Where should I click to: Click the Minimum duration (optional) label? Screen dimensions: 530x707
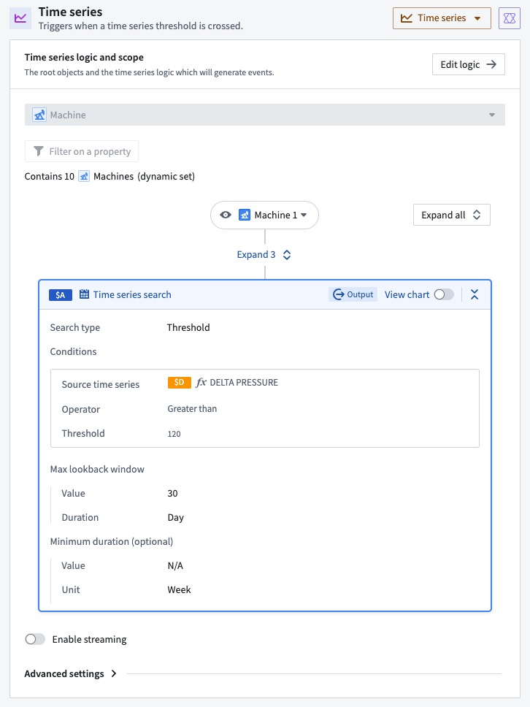click(x=111, y=541)
